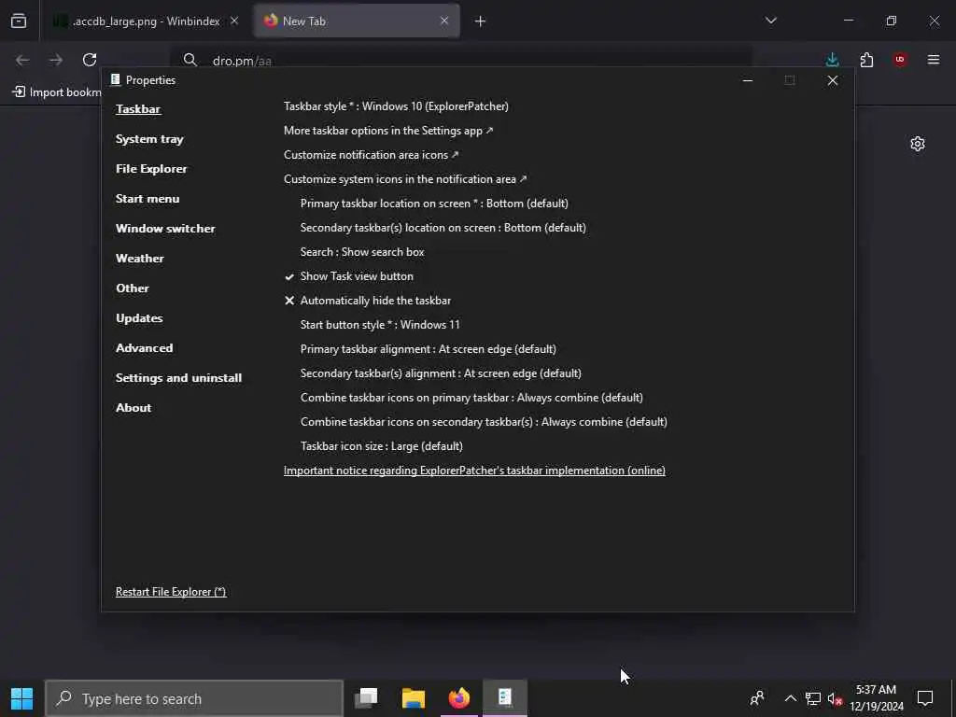The width and height of the screenshot is (956, 717).
Task: Change Start button style option
Action: 380,325
